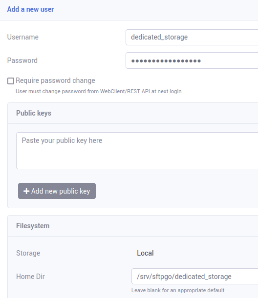This screenshot has height=298, width=258.
Task: Click the Password label
Action: pos(22,60)
